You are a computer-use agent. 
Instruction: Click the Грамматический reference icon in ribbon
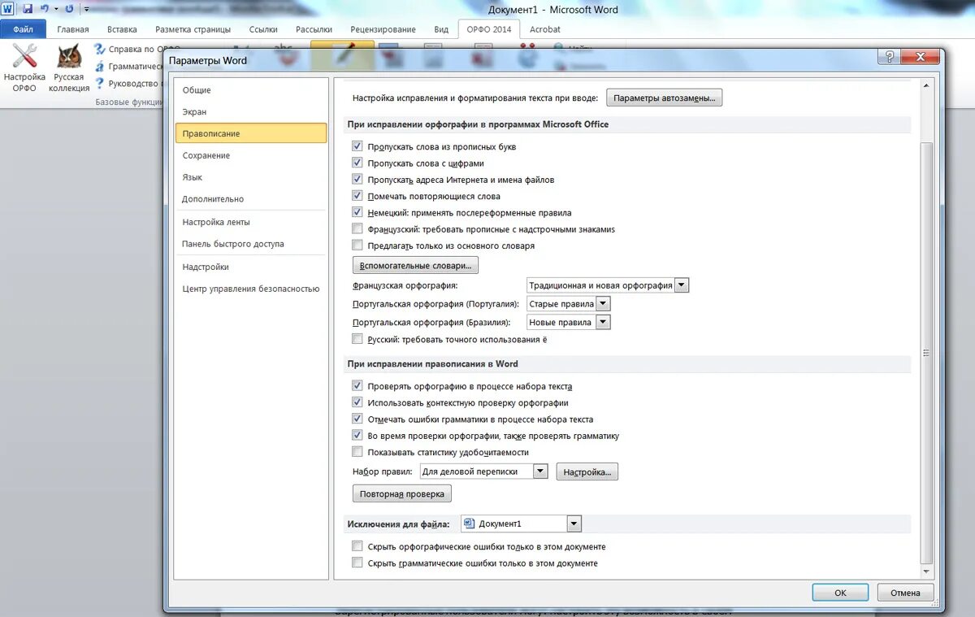[99, 67]
